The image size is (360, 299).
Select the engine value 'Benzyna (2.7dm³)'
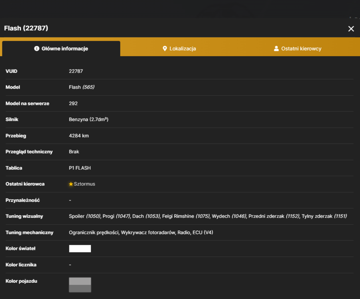89,120
